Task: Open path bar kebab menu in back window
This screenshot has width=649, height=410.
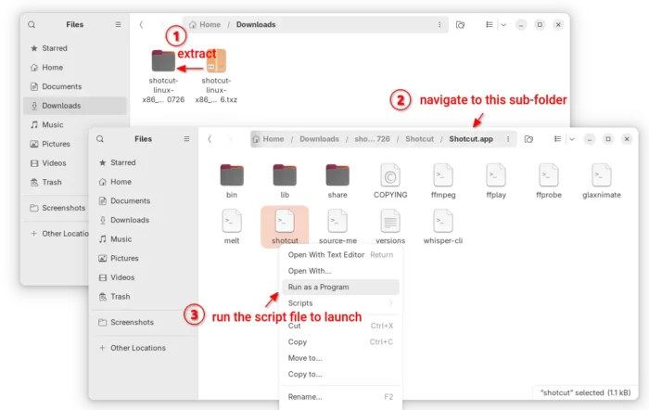Action: tap(439, 25)
